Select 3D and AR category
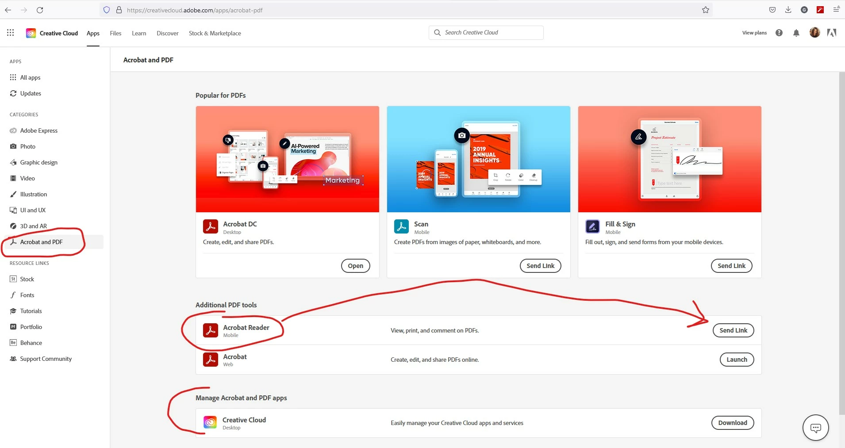 53,226
